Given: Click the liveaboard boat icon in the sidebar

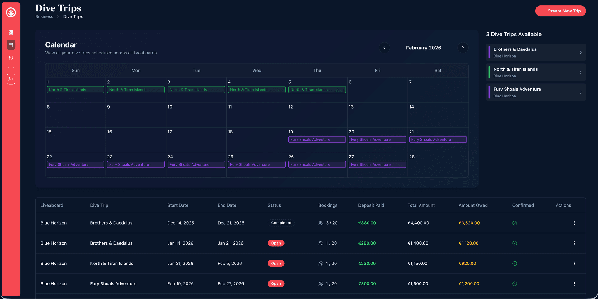Looking at the screenshot, I should tap(11, 57).
